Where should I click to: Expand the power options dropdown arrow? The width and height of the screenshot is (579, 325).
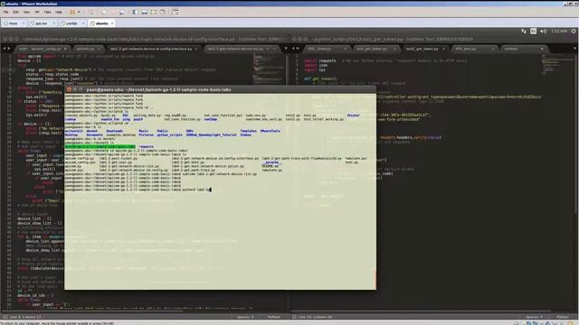coord(79,12)
